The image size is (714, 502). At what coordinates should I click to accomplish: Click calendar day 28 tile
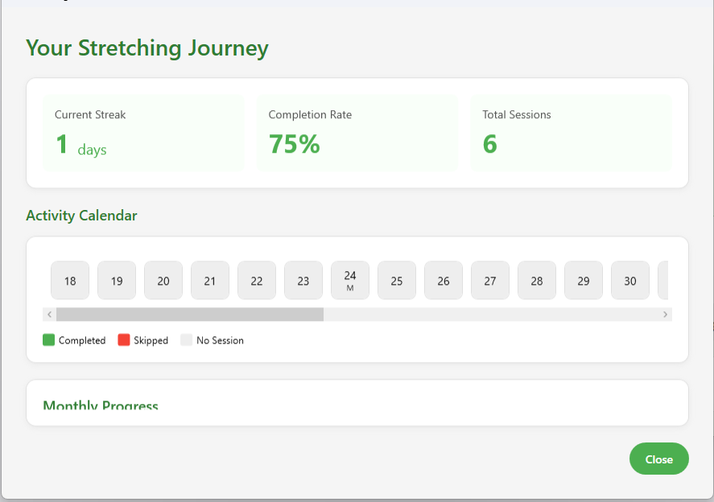(x=537, y=281)
